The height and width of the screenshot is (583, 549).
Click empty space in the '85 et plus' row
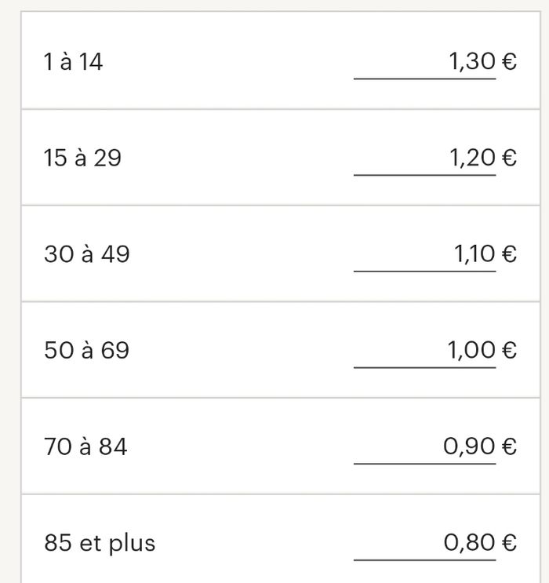(x=253, y=543)
